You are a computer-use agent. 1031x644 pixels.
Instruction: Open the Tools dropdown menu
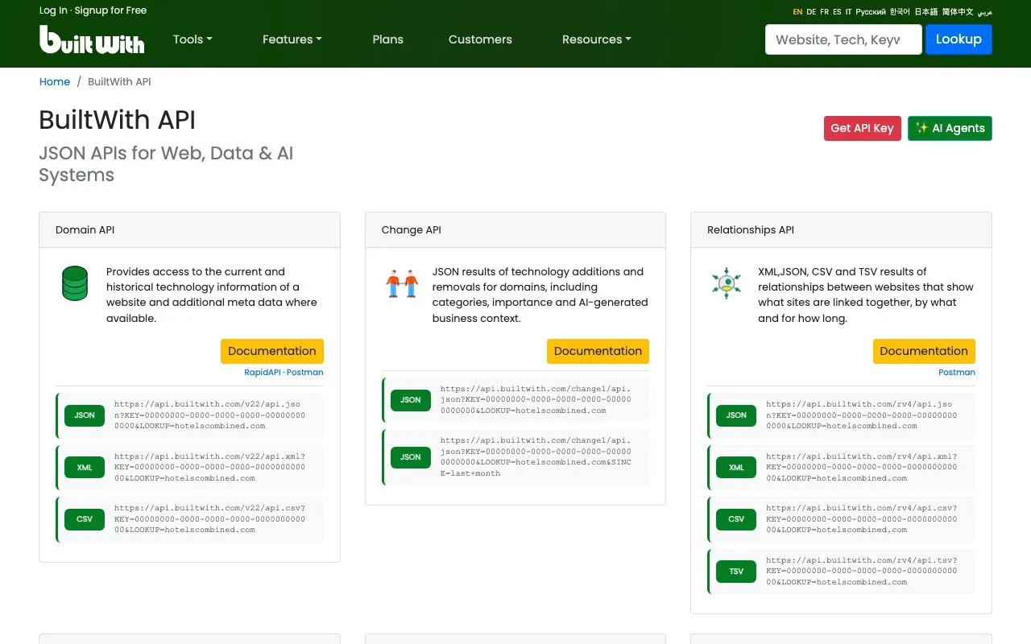click(193, 39)
